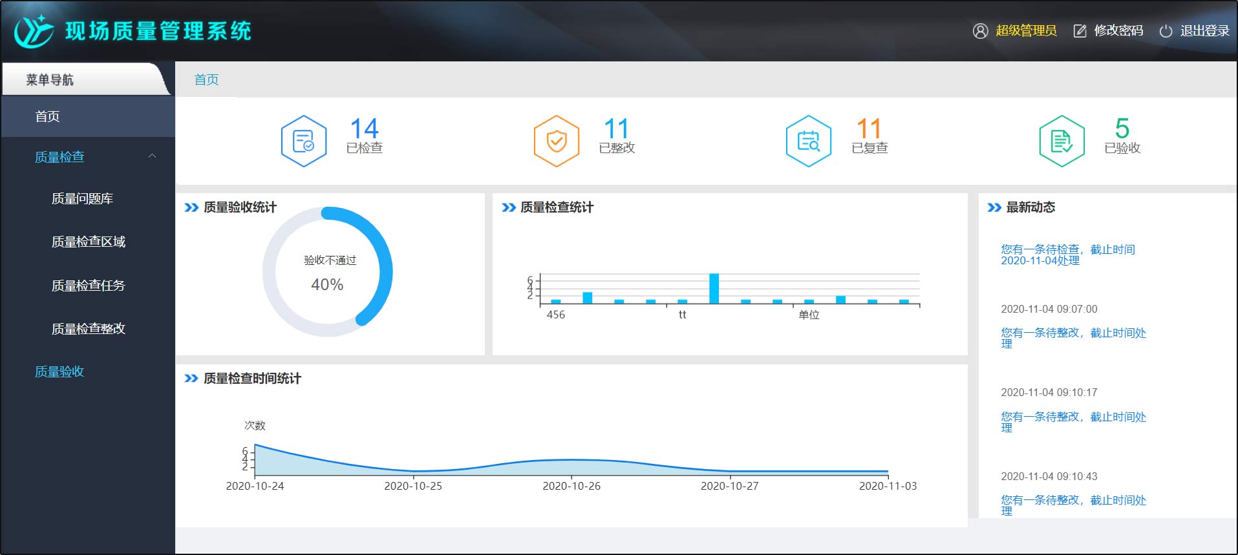This screenshot has height=555, width=1238.
Task: Collapse the 质量检查 menu chevron
Action: pos(152,156)
